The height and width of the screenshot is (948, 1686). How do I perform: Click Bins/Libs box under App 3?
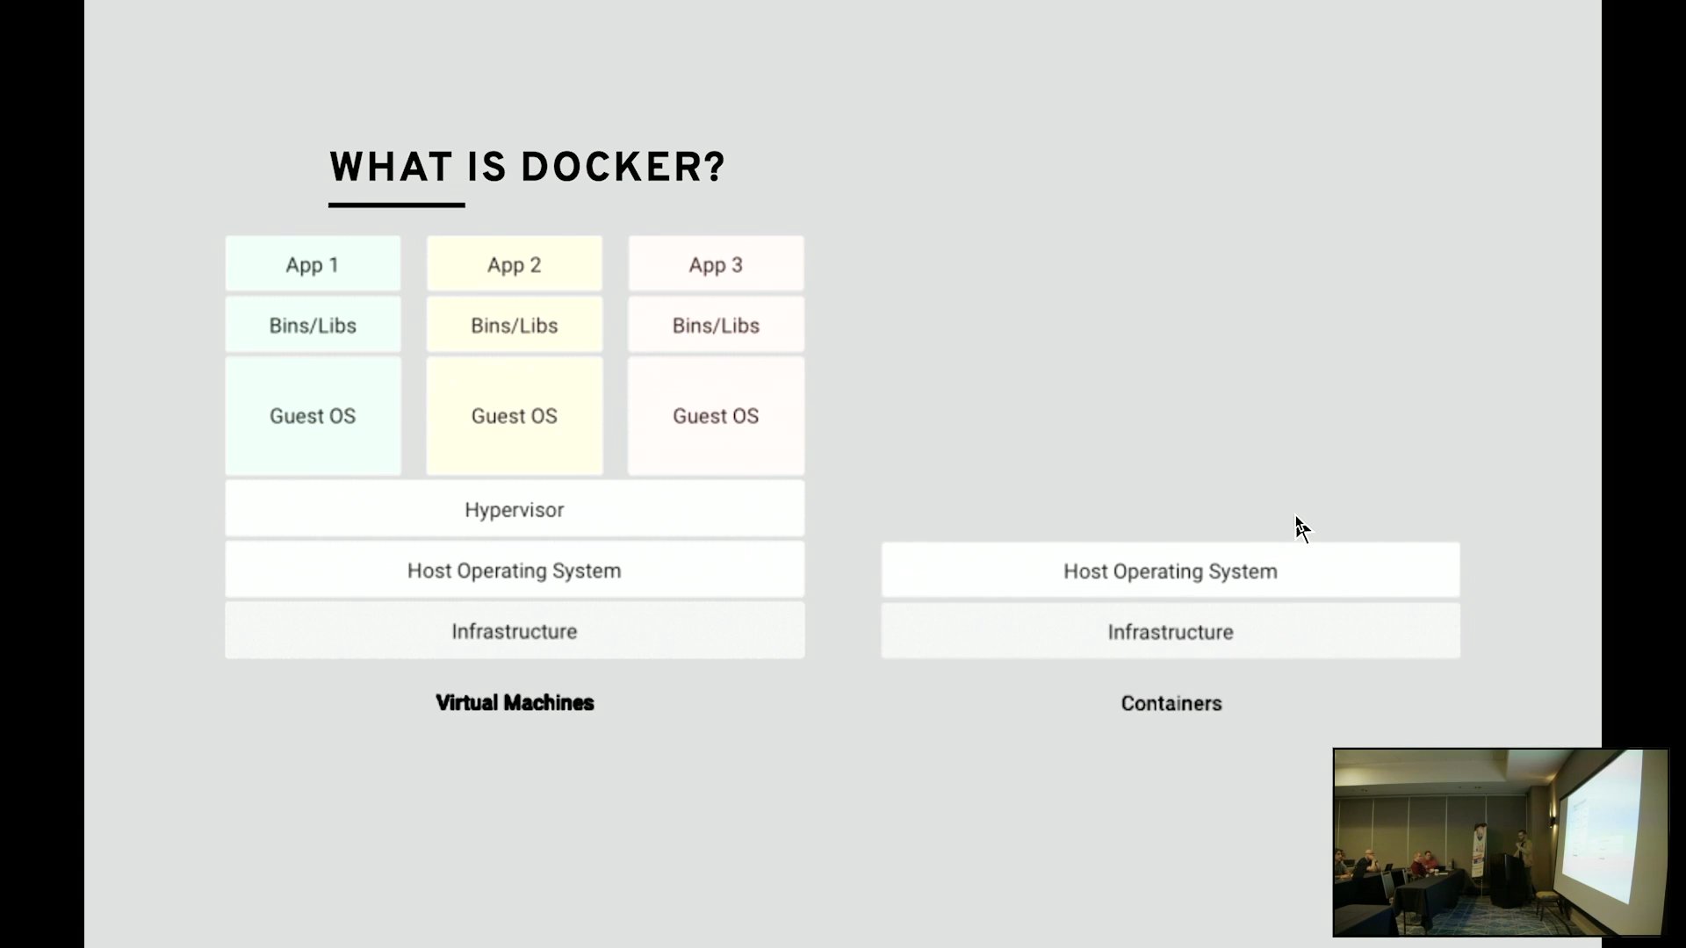point(716,325)
